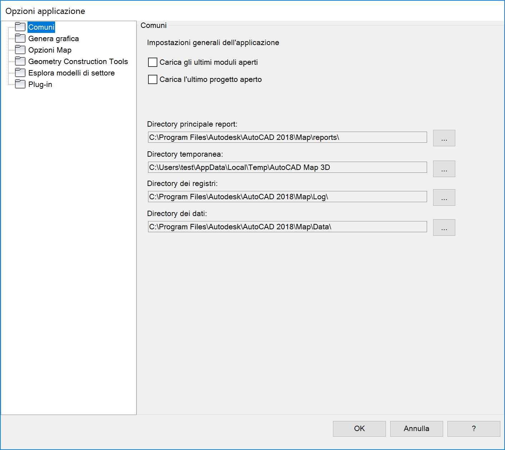The image size is (505, 450).
Task: Browse for the registri log directory
Action: coord(444,197)
